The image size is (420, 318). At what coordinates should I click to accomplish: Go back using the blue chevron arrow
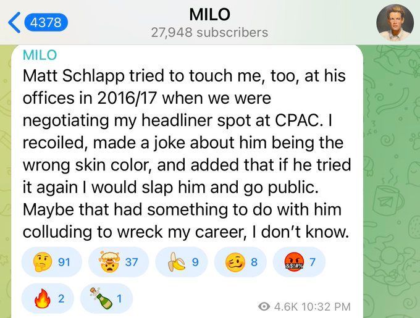click(14, 22)
